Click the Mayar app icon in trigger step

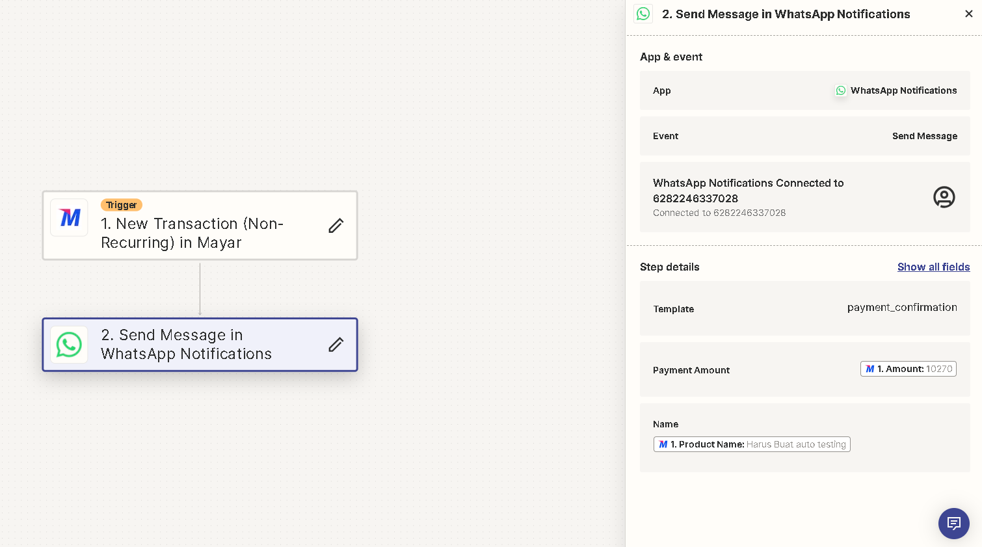pyautogui.click(x=70, y=217)
